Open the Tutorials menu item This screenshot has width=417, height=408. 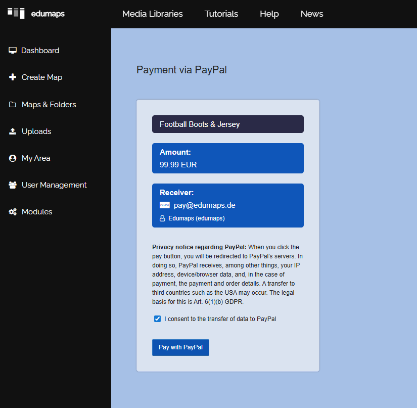point(221,14)
